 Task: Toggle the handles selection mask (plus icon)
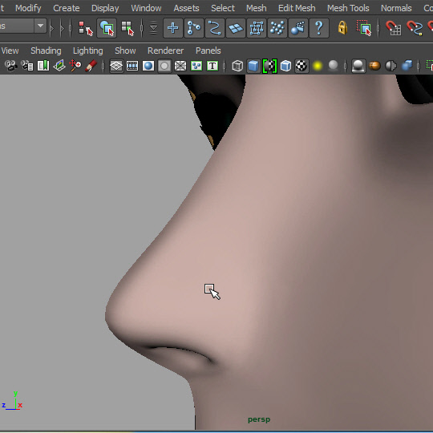173,28
